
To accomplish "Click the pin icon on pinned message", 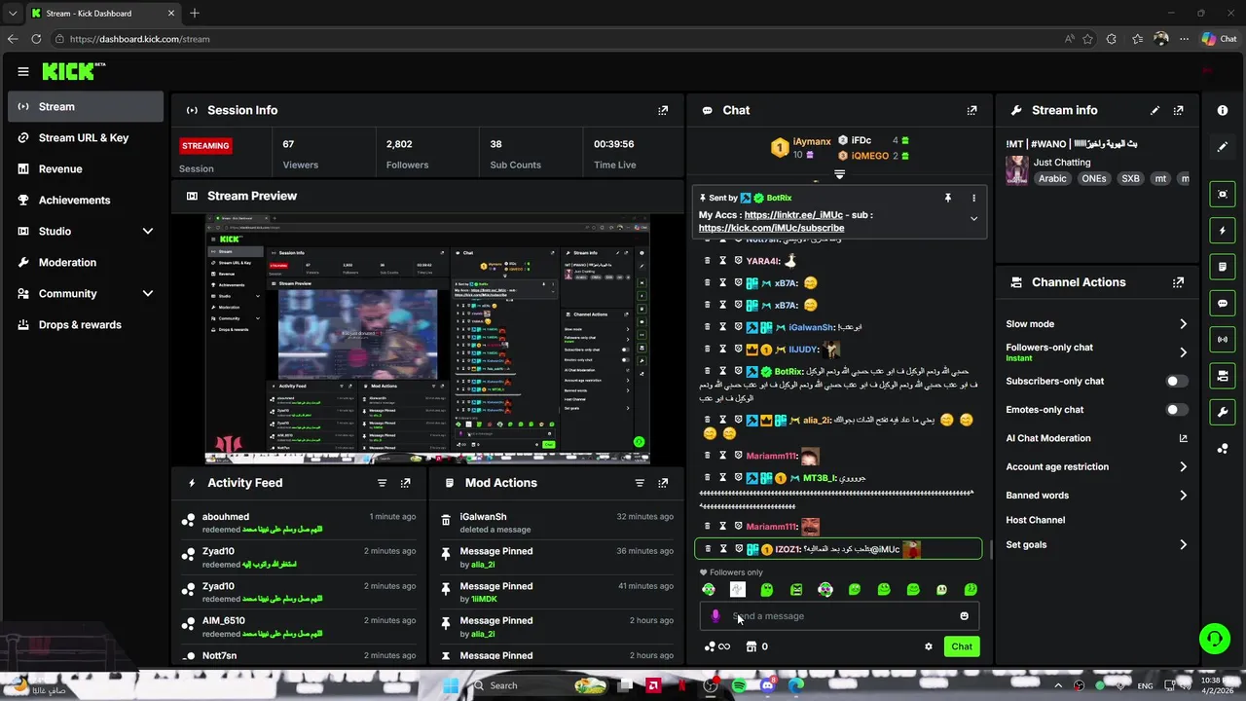I will click(947, 198).
